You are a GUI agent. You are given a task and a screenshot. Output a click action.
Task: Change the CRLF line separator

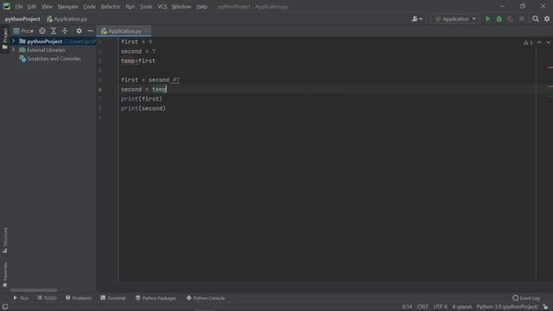tap(423, 307)
